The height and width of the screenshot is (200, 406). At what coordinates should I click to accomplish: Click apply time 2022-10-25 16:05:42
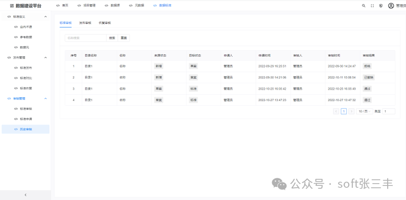click(272, 89)
